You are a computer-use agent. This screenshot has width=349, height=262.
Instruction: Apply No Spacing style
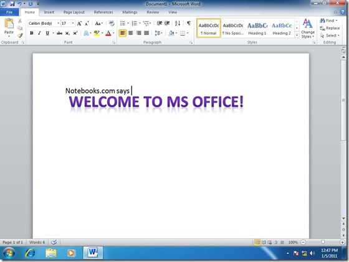click(233, 28)
